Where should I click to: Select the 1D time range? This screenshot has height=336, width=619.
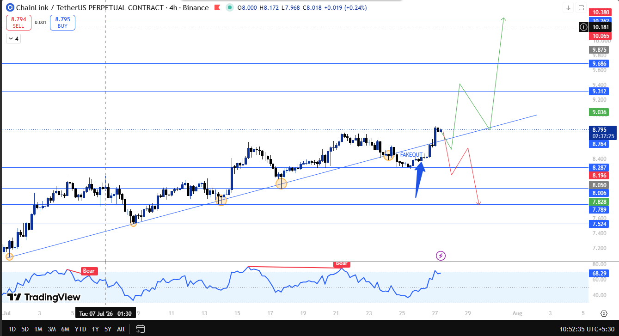(x=12, y=329)
